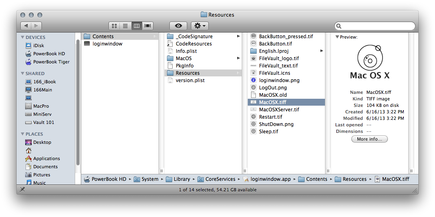The image size is (435, 217).
Task: Click the customize toolbar pin icon in status bar
Action: click(23, 190)
